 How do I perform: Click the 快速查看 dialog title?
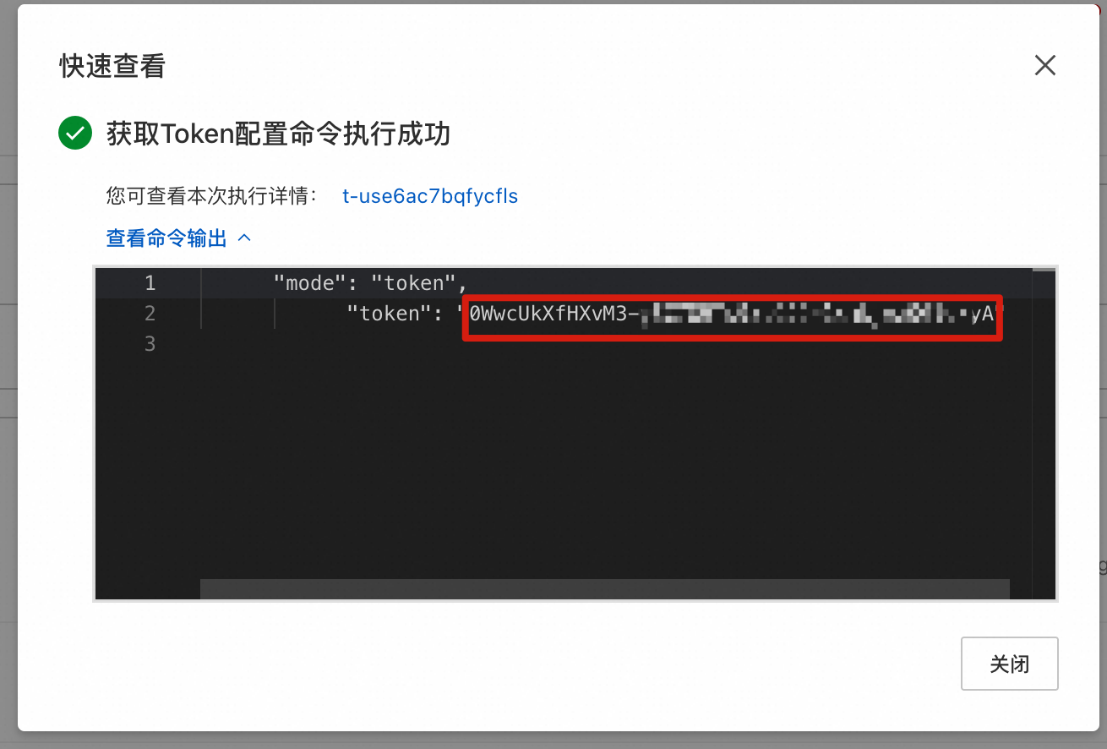112,66
